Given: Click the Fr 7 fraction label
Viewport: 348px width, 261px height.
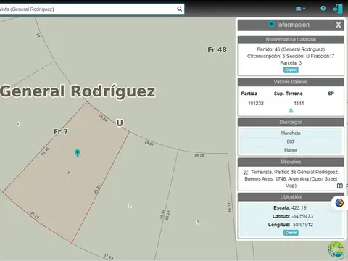Looking at the screenshot, I should (61, 132).
